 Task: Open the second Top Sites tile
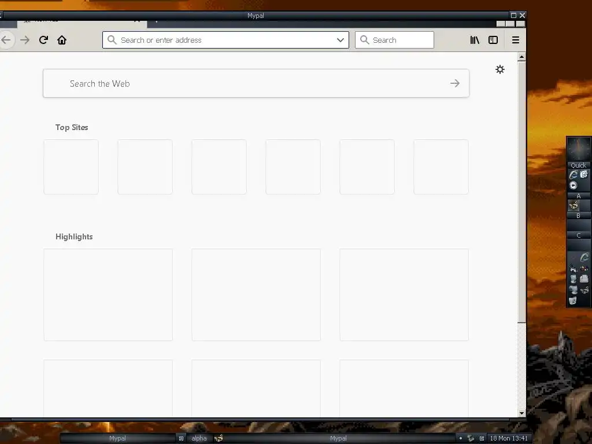[145, 167]
